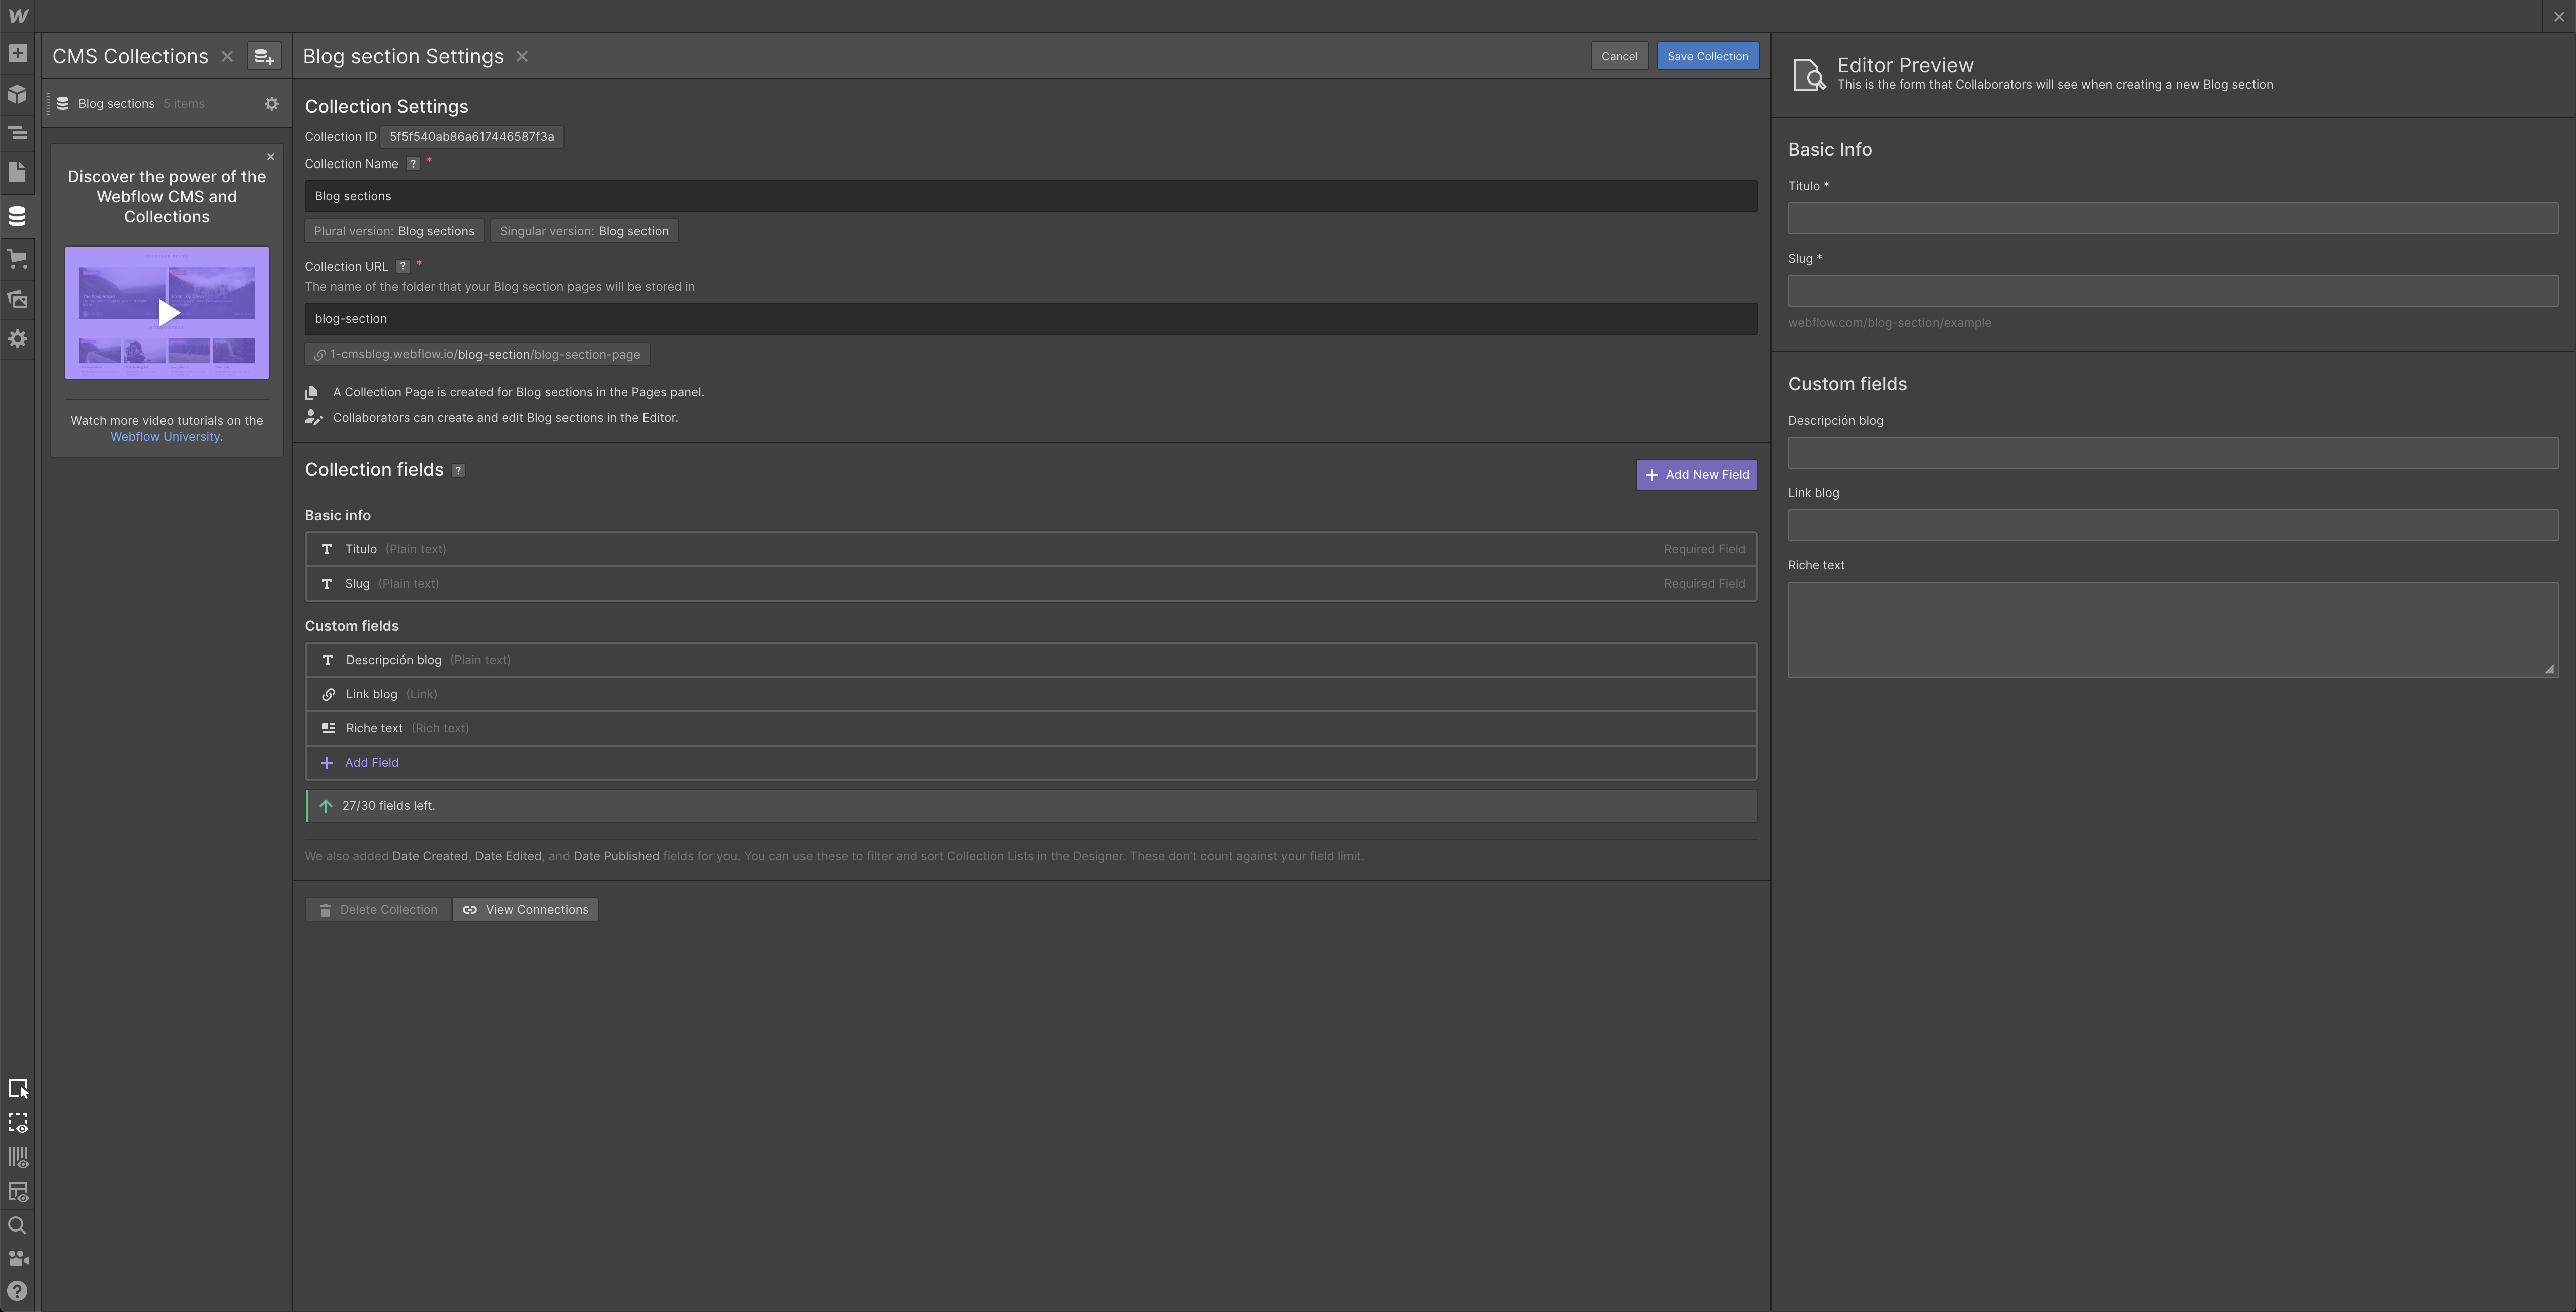Open the Search tool

[17, 1226]
